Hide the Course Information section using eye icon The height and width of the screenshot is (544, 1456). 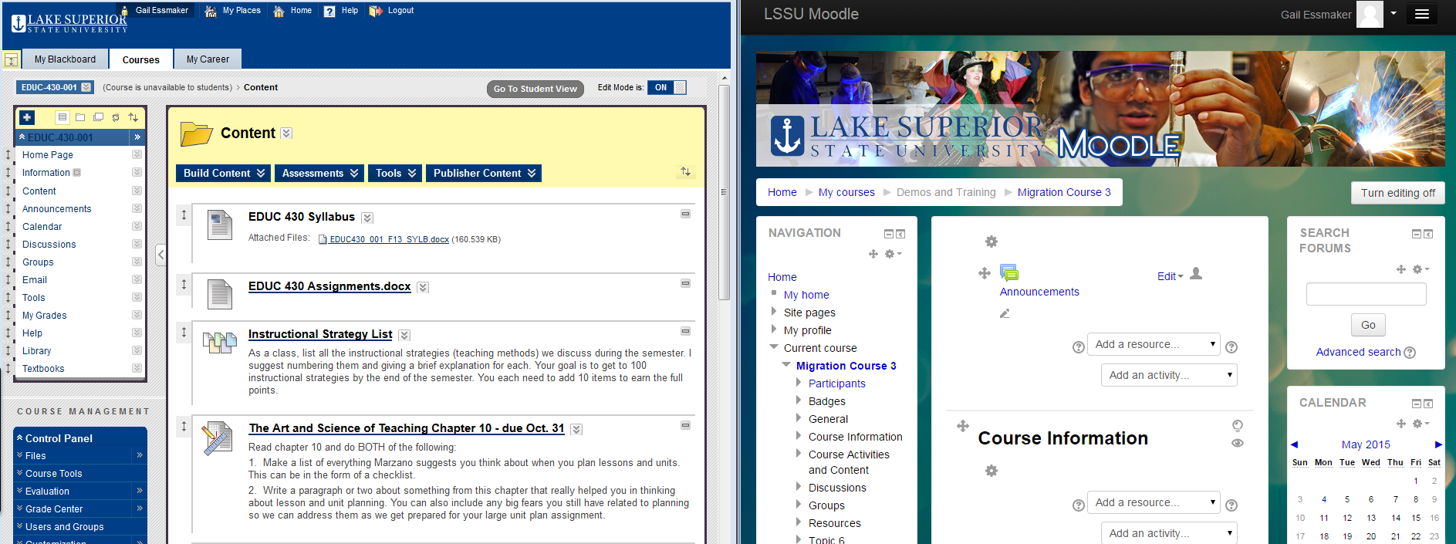tap(1238, 443)
